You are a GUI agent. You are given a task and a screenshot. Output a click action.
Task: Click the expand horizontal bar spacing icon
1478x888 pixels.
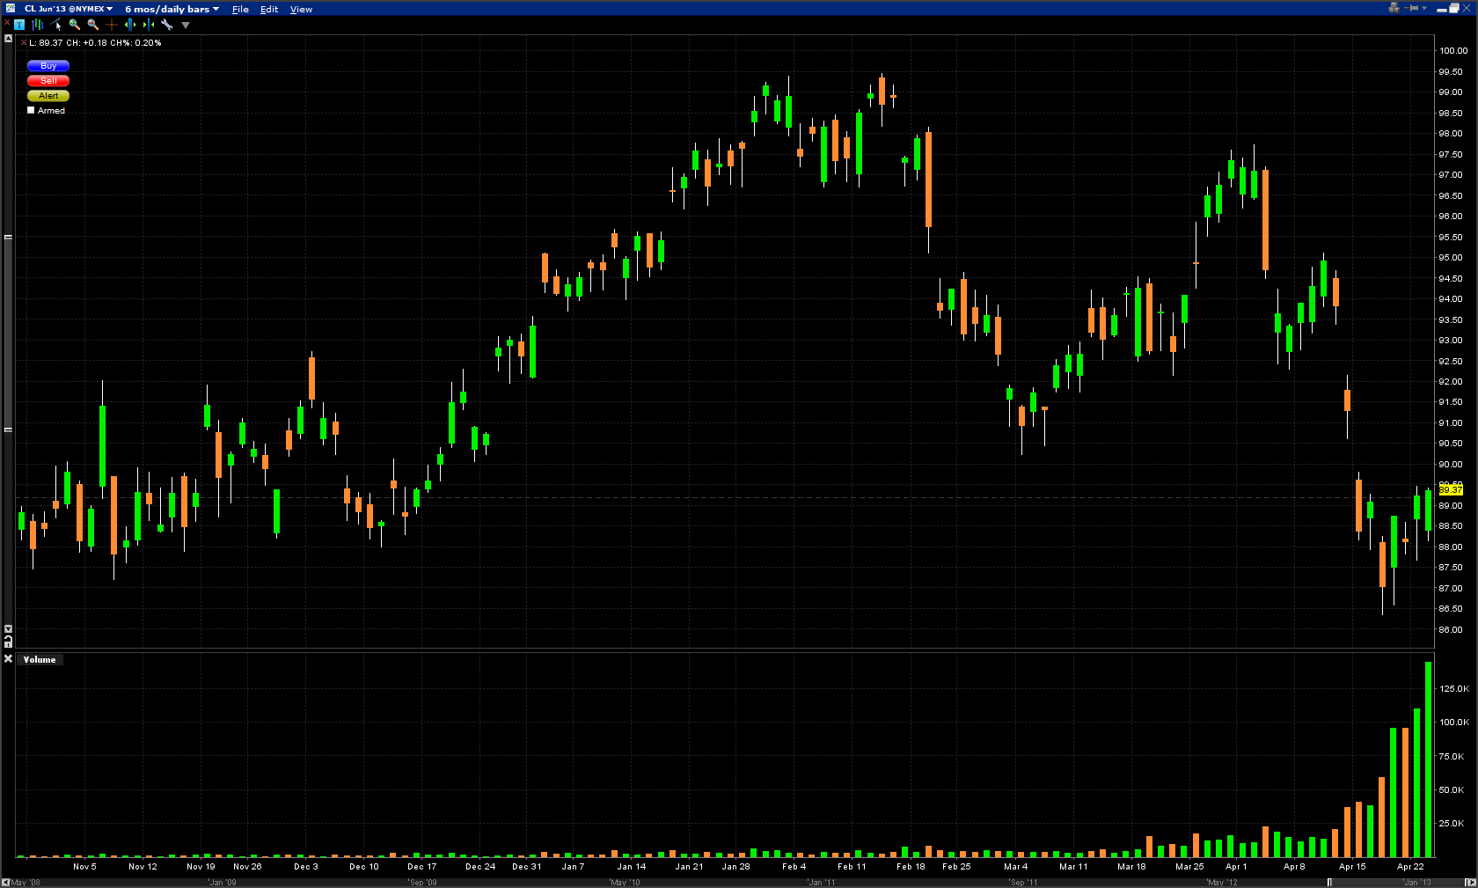point(130,25)
